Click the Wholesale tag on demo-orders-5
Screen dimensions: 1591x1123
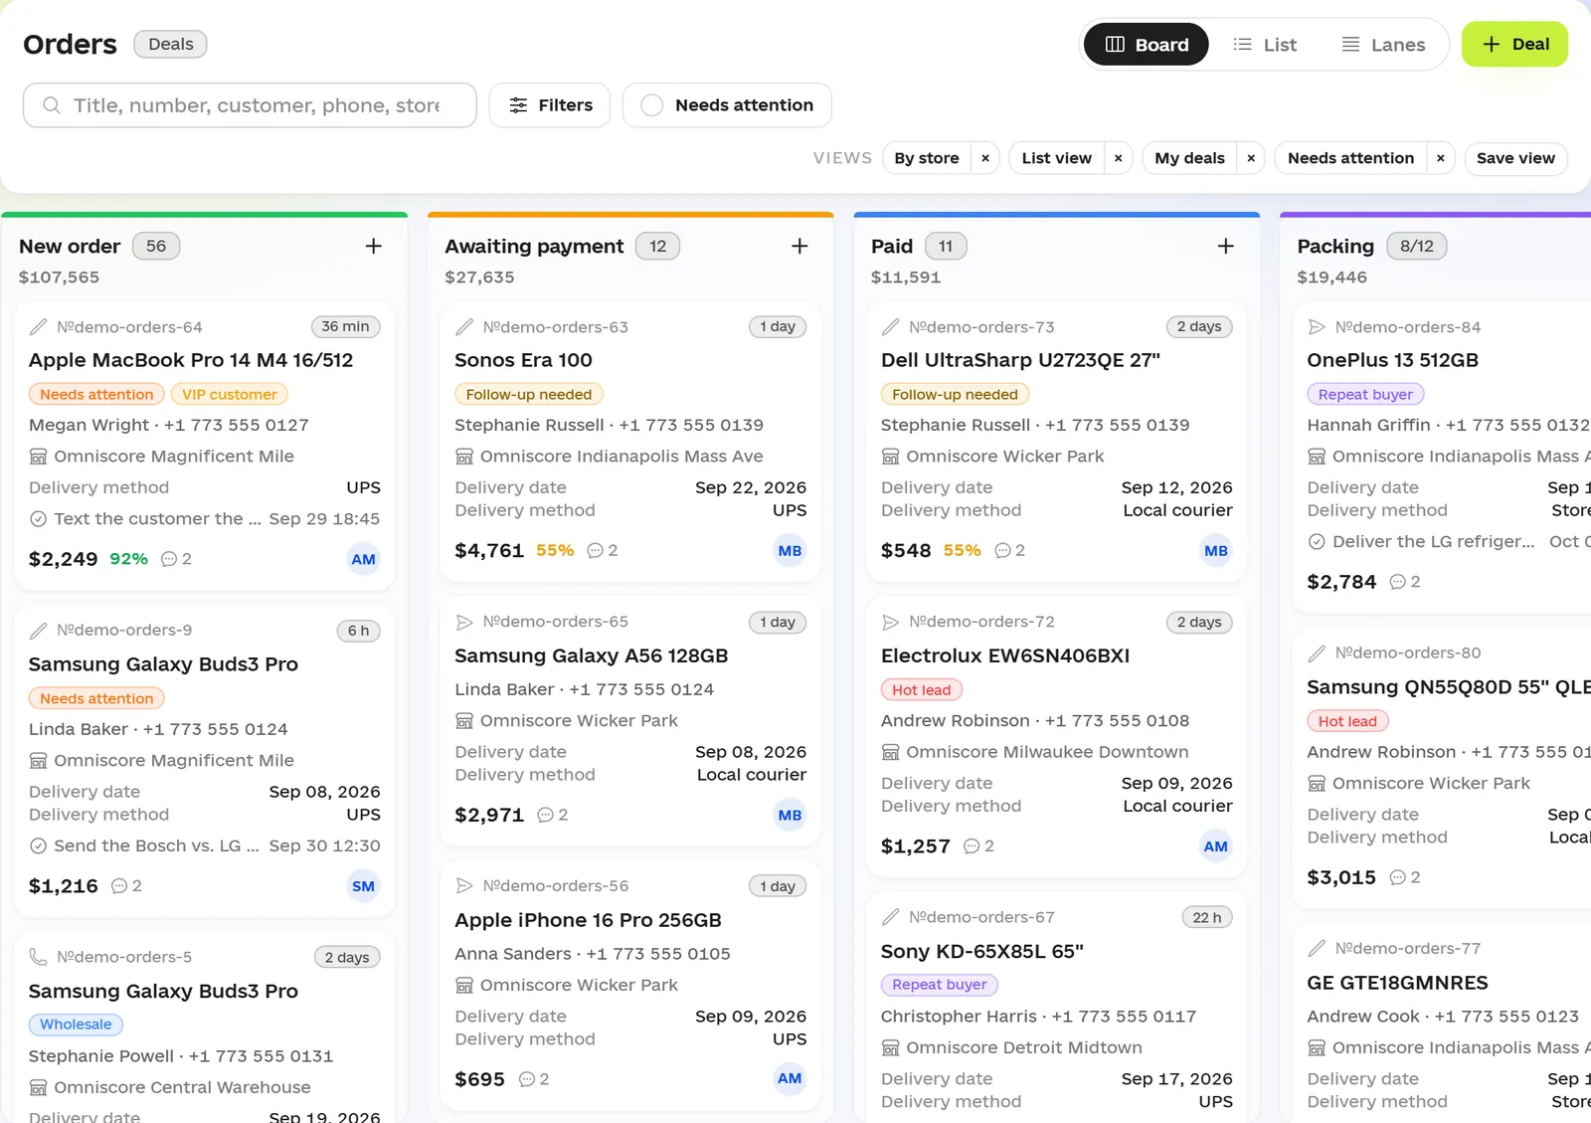[76, 1025]
